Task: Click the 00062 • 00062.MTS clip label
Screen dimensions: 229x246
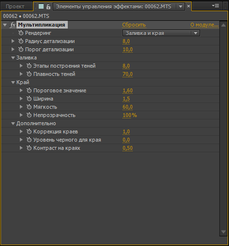Action: click(x=26, y=16)
